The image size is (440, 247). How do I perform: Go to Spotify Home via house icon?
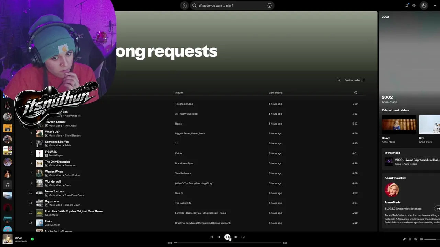tap(185, 5)
